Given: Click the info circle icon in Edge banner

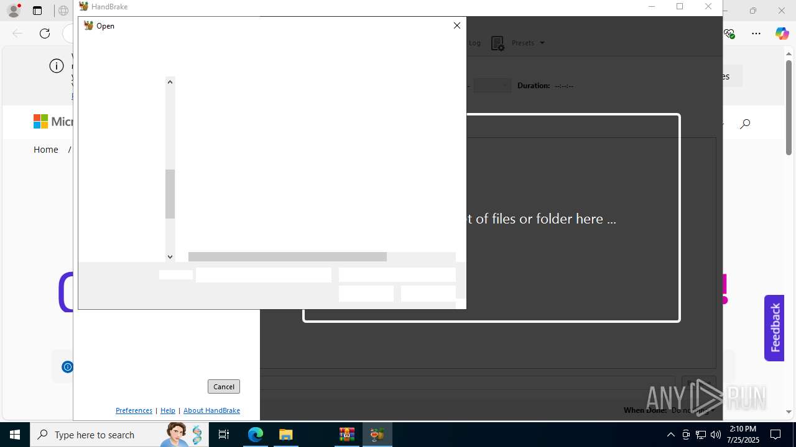Looking at the screenshot, I should 57,66.
